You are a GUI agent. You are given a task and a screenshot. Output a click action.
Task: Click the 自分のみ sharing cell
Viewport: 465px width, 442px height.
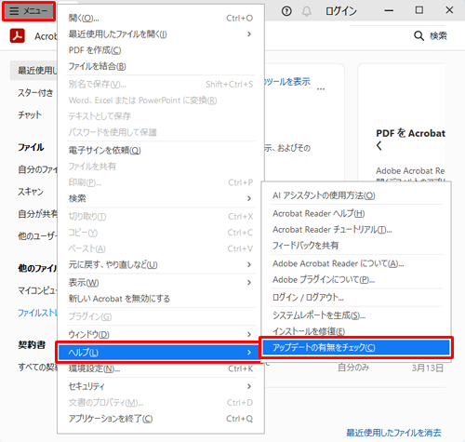(353, 368)
